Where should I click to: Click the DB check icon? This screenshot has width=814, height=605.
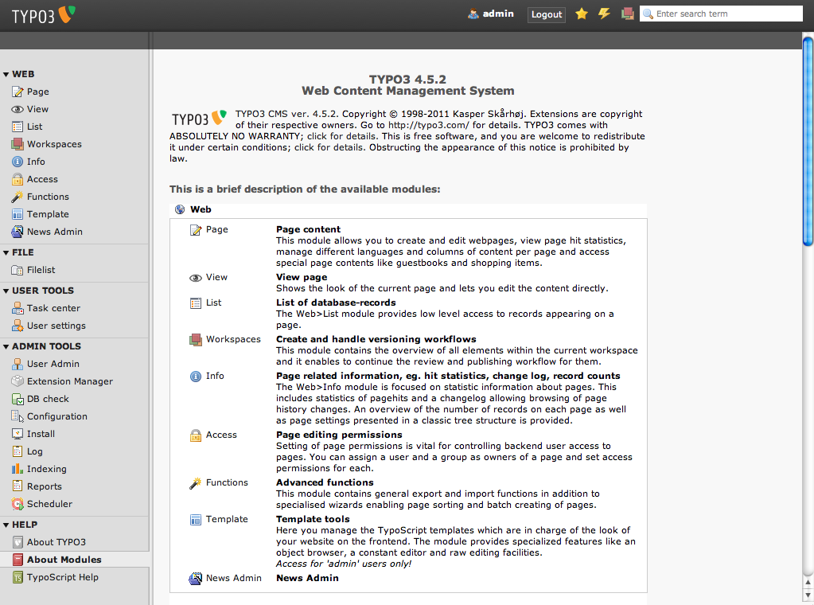(x=18, y=399)
